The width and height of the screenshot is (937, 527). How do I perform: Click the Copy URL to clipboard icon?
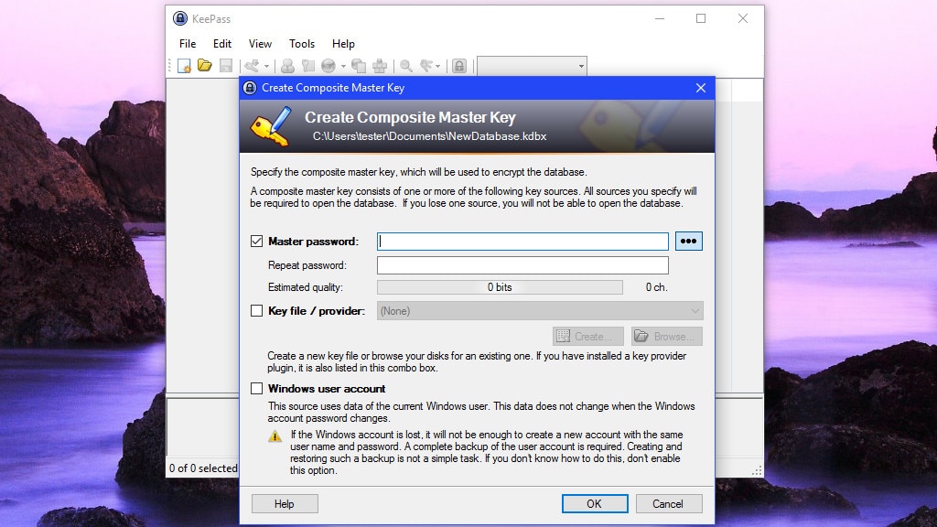pos(359,66)
